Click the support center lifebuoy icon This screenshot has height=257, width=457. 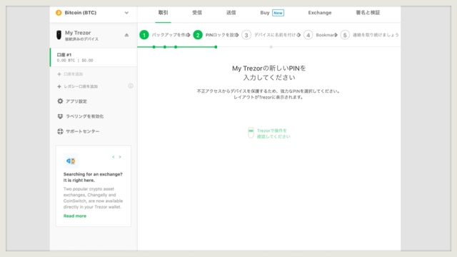pyautogui.click(x=60, y=131)
